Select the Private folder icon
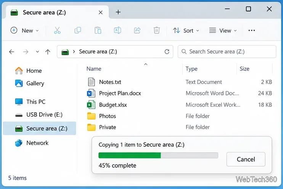The width and height of the screenshot is (283, 189). pos(91,127)
